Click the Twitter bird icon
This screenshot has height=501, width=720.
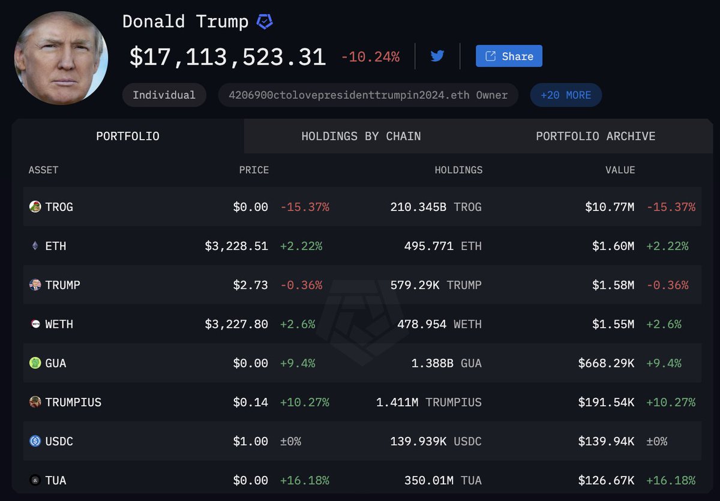[x=437, y=56]
